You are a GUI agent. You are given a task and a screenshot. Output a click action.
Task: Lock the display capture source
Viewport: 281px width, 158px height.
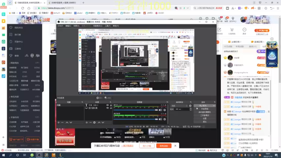click(111, 108)
